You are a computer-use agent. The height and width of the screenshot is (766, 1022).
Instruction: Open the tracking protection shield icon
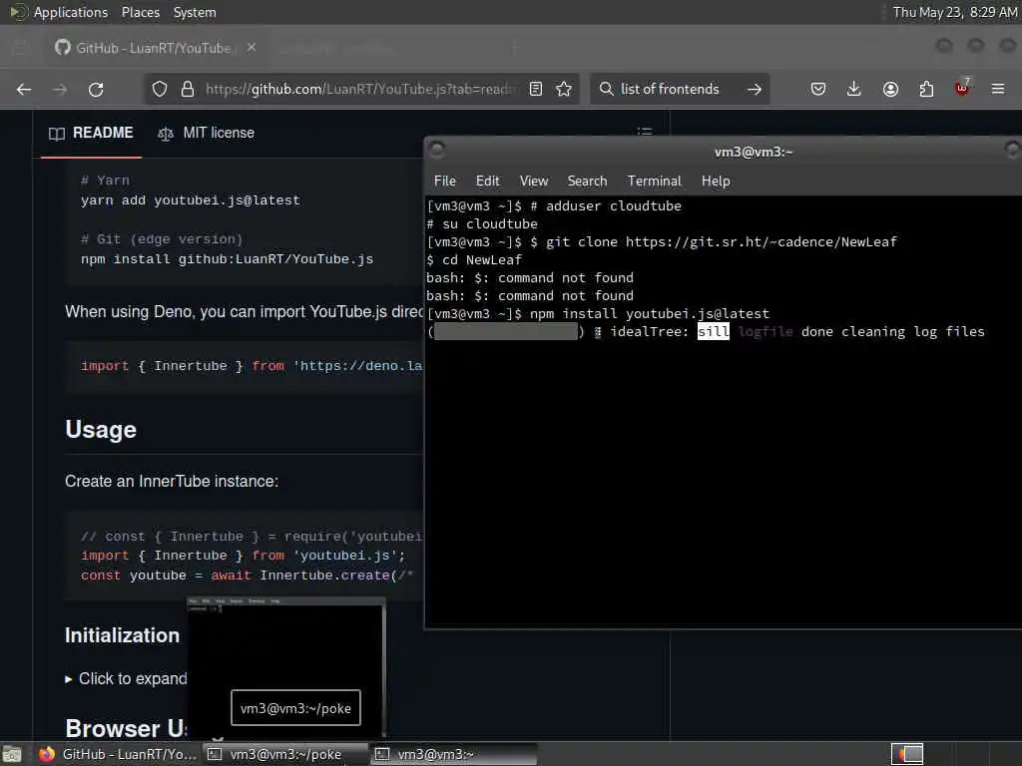160,89
